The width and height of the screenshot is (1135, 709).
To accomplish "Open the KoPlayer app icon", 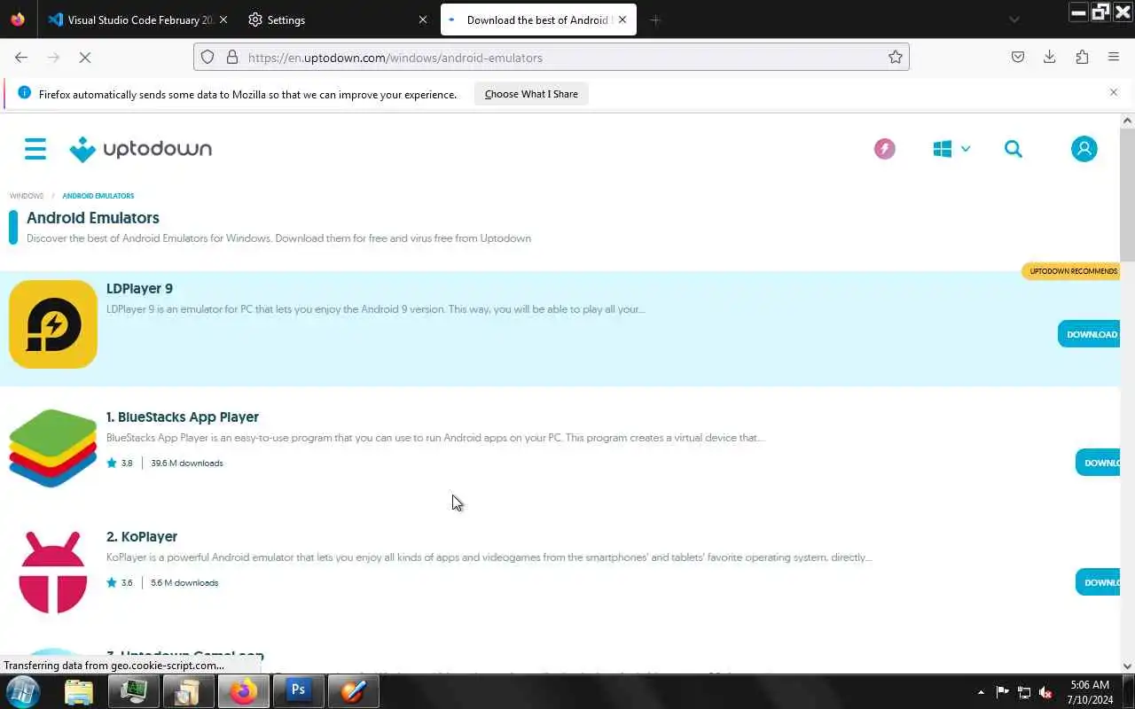I will (53, 573).
